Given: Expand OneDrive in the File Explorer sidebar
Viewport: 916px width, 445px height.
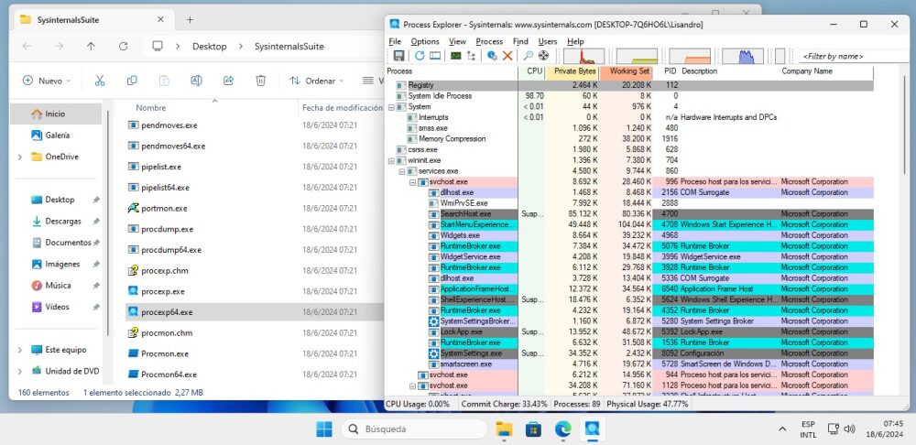Looking at the screenshot, I should click(x=20, y=157).
